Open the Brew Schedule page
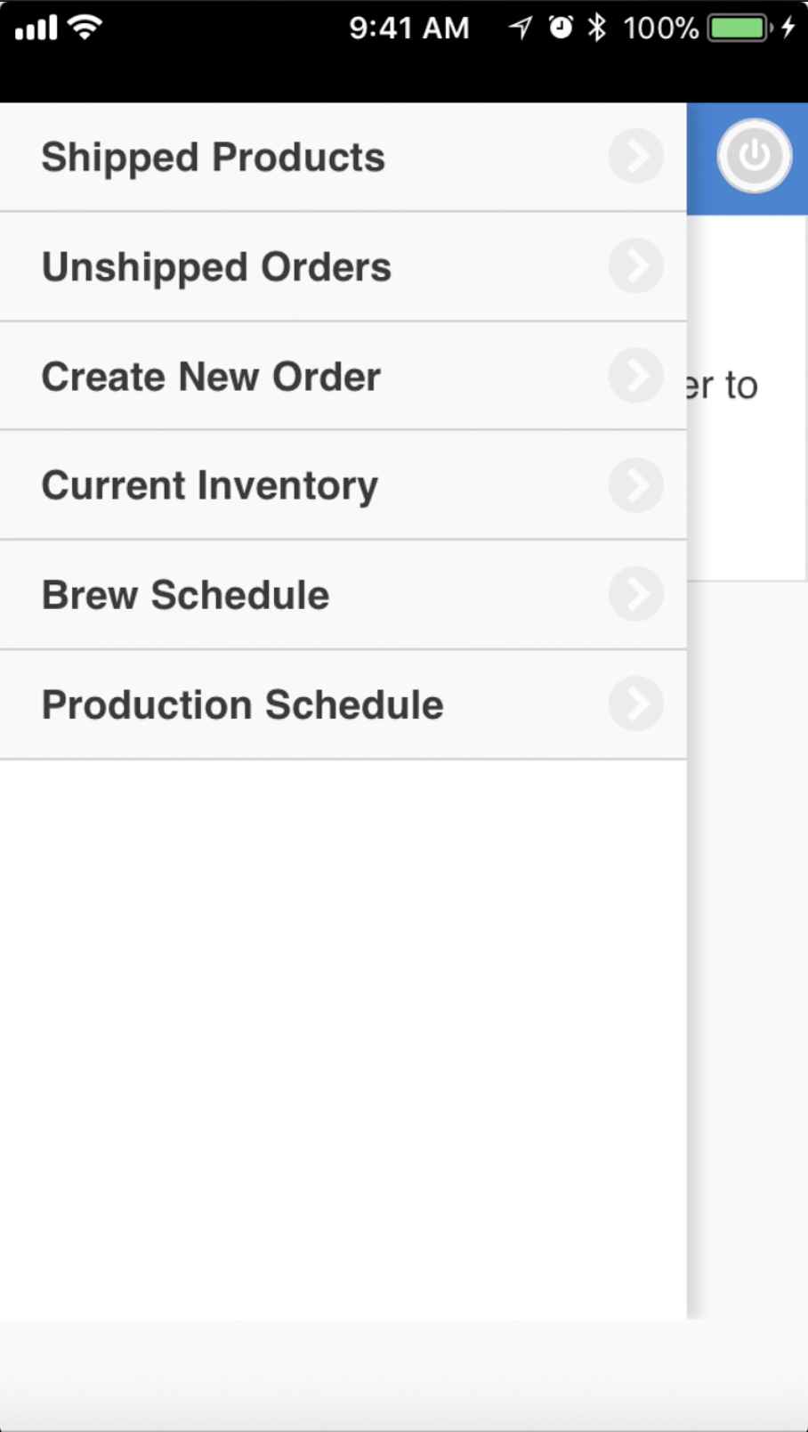Viewport: 808px width, 1432px height. point(185,595)
